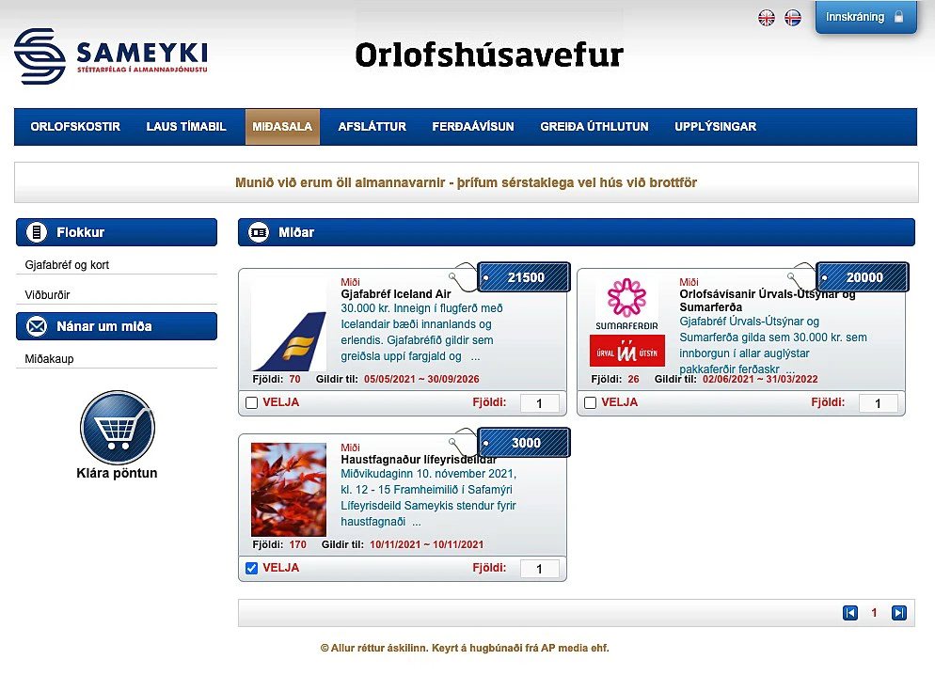
Task: Open the Gjafabréf og kort category
Action: click(x=67, y=265)
